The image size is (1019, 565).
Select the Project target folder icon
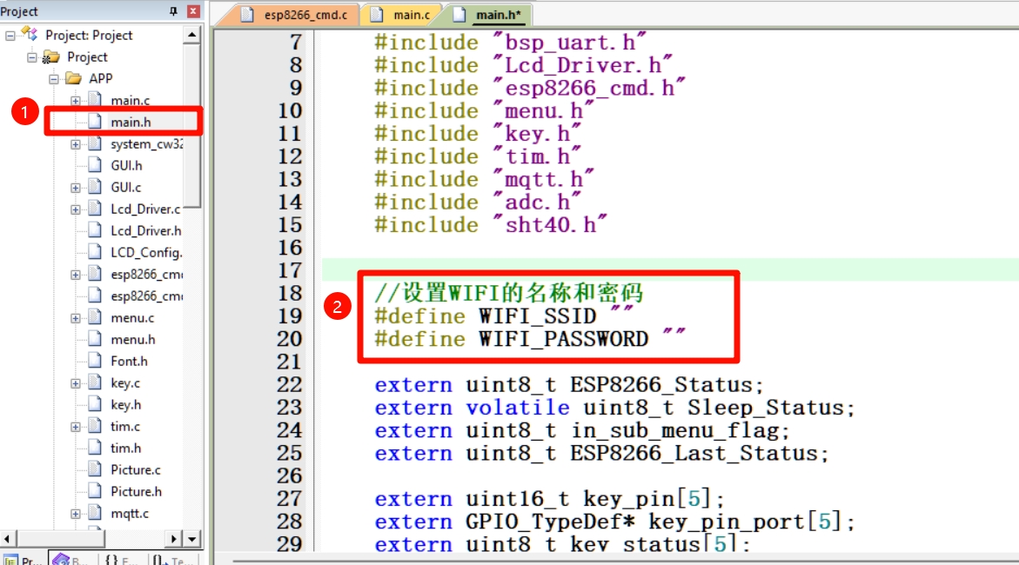pos(50,57)
